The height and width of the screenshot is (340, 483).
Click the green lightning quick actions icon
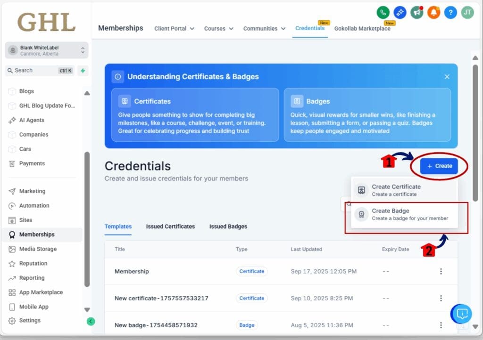83,71
